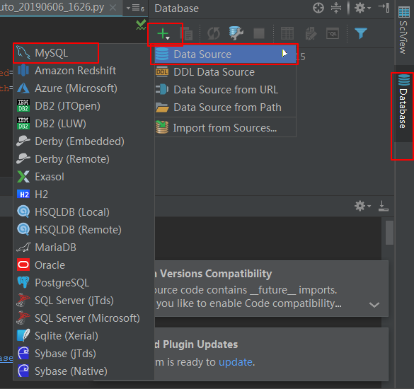The image size is (414, 389).
Task: Choose Amazon Redshift data source
Action: tap(84, 71)
